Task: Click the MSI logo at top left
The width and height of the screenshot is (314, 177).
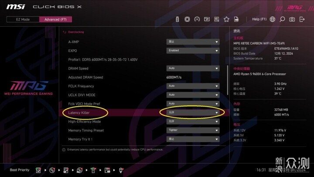Action: point(16,7)
